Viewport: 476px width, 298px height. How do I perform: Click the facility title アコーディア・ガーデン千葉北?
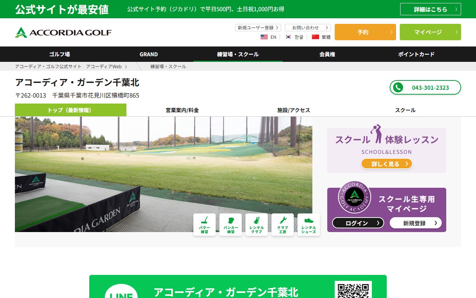(77, 82)
